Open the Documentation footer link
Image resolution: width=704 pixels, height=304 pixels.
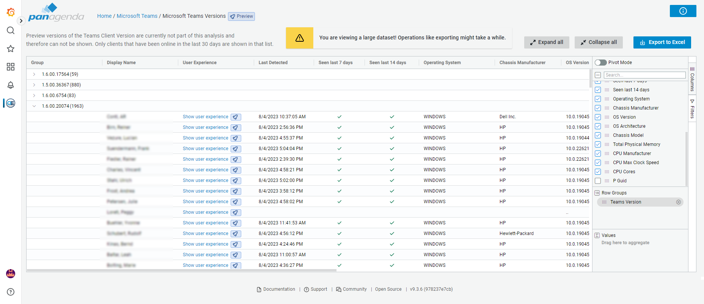point(276,289)
